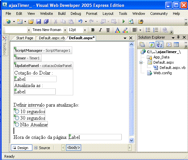Image resolution: width=188 pixels, height=160 pixels.
Task: Select the project root C:\...\ajaxTimer_\ node
Action: [164, 52]
